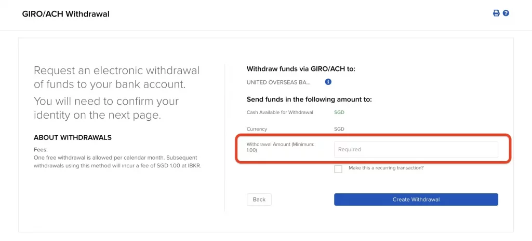
Task: Click the SGD value beside Currency
Action: click(x=339, y=129)
